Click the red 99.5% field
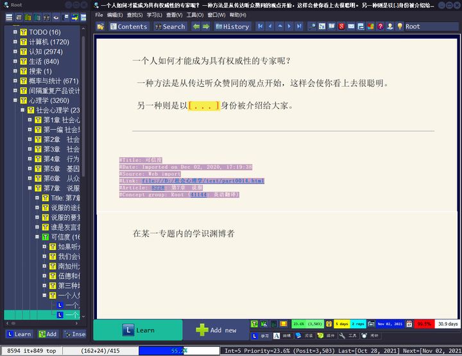 click(x=424, y=324)
